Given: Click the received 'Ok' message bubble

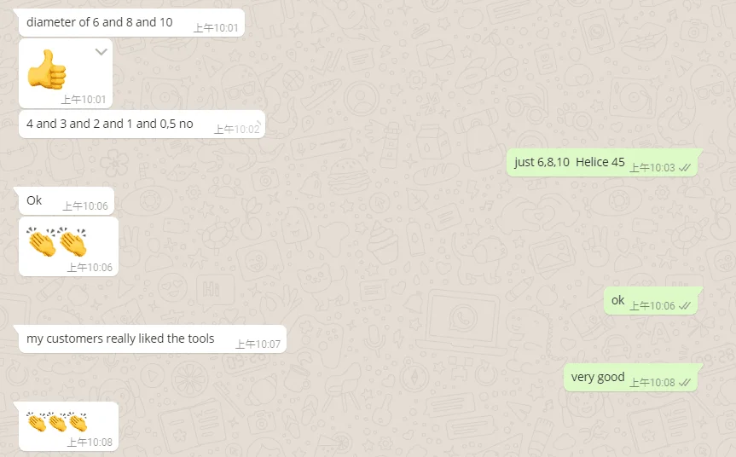Looking at the screenshot, I should pos(67,201).
